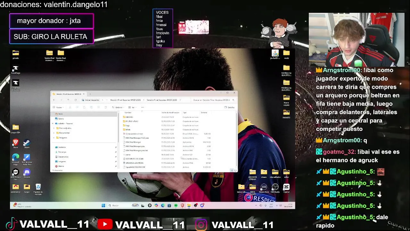410x231 pixels.
Task: Select ORDEN DE LOS MODS file
Action: (167, 163)
